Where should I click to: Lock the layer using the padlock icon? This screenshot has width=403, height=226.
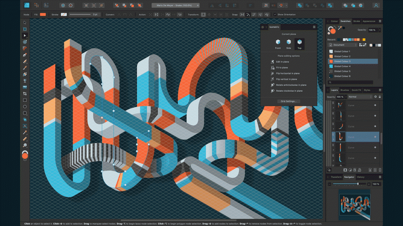(x=380, y=97)
